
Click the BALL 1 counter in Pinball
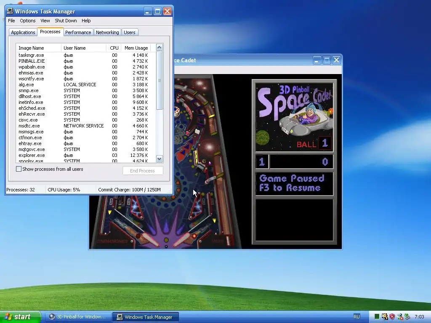click(x=314, y=144)
